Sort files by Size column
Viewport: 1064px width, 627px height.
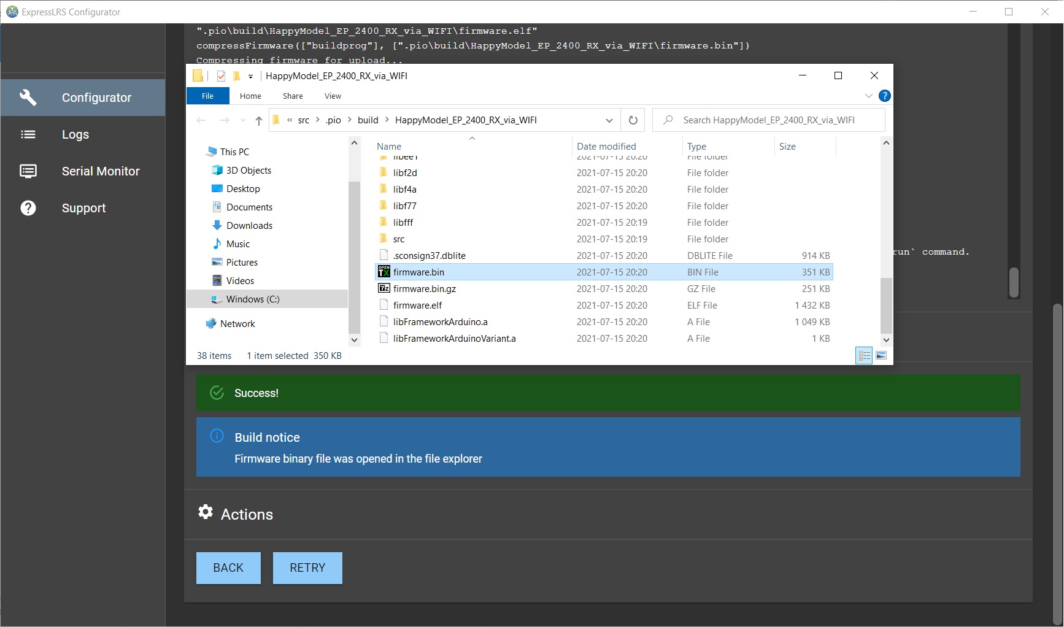click(x=787, y=146)
